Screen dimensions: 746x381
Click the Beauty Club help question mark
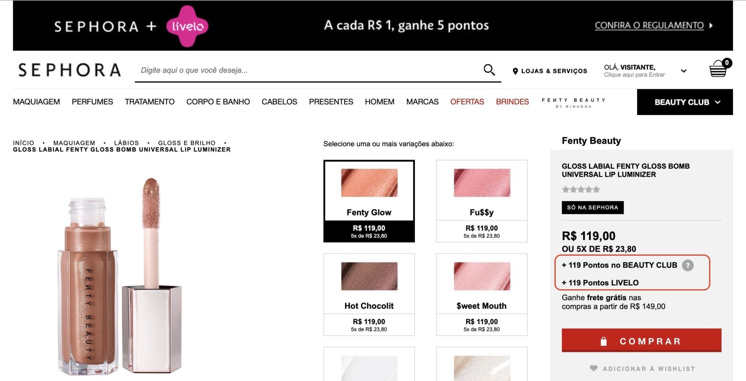[687, 265]
